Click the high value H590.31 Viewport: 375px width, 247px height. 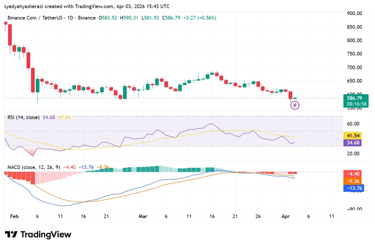[129, 18]
